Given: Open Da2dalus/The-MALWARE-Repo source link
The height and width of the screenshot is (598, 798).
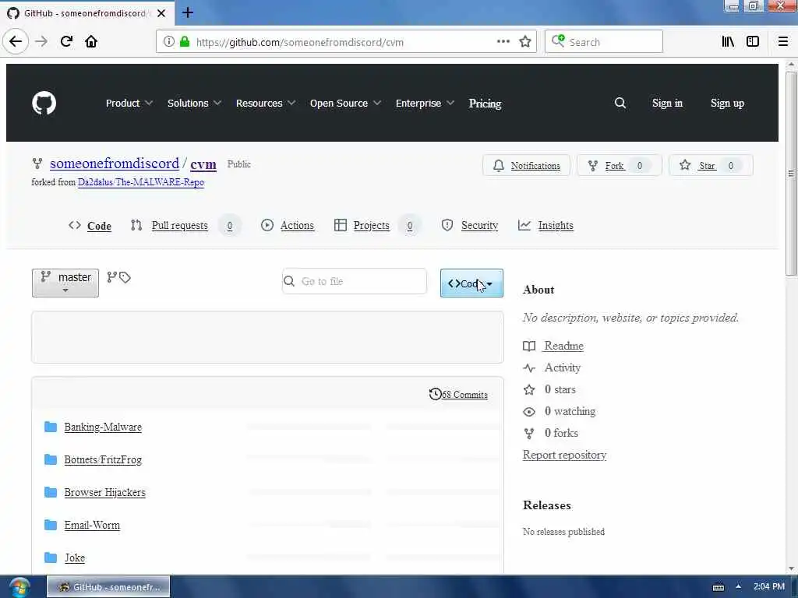Looking at the screenshot, I should point(141,182).
